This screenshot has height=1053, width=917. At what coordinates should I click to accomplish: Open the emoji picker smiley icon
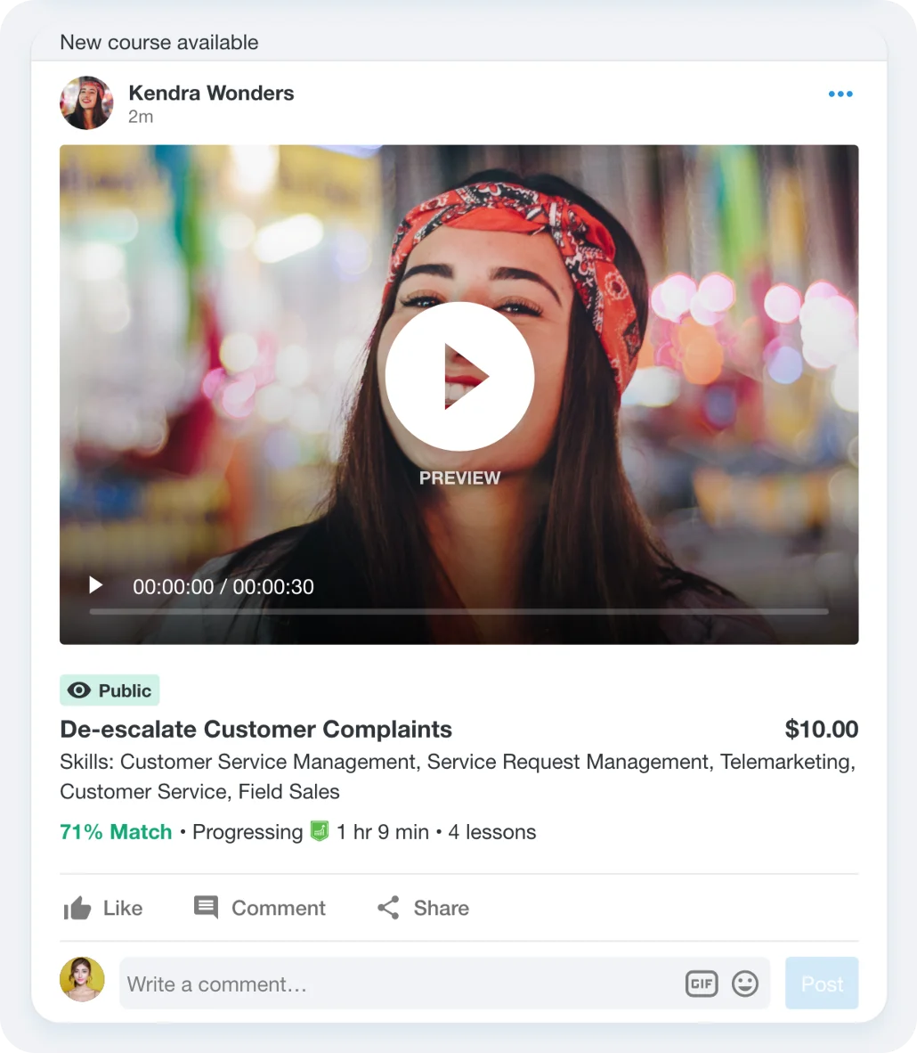tap(745, 984)
